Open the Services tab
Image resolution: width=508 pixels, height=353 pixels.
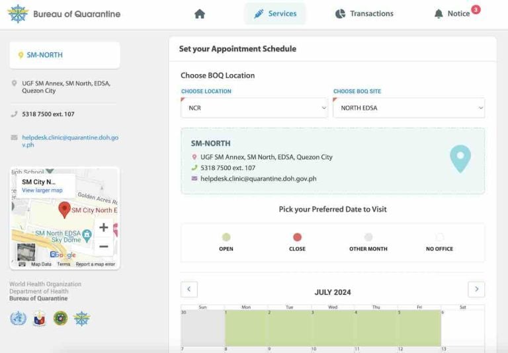(275, 14)
